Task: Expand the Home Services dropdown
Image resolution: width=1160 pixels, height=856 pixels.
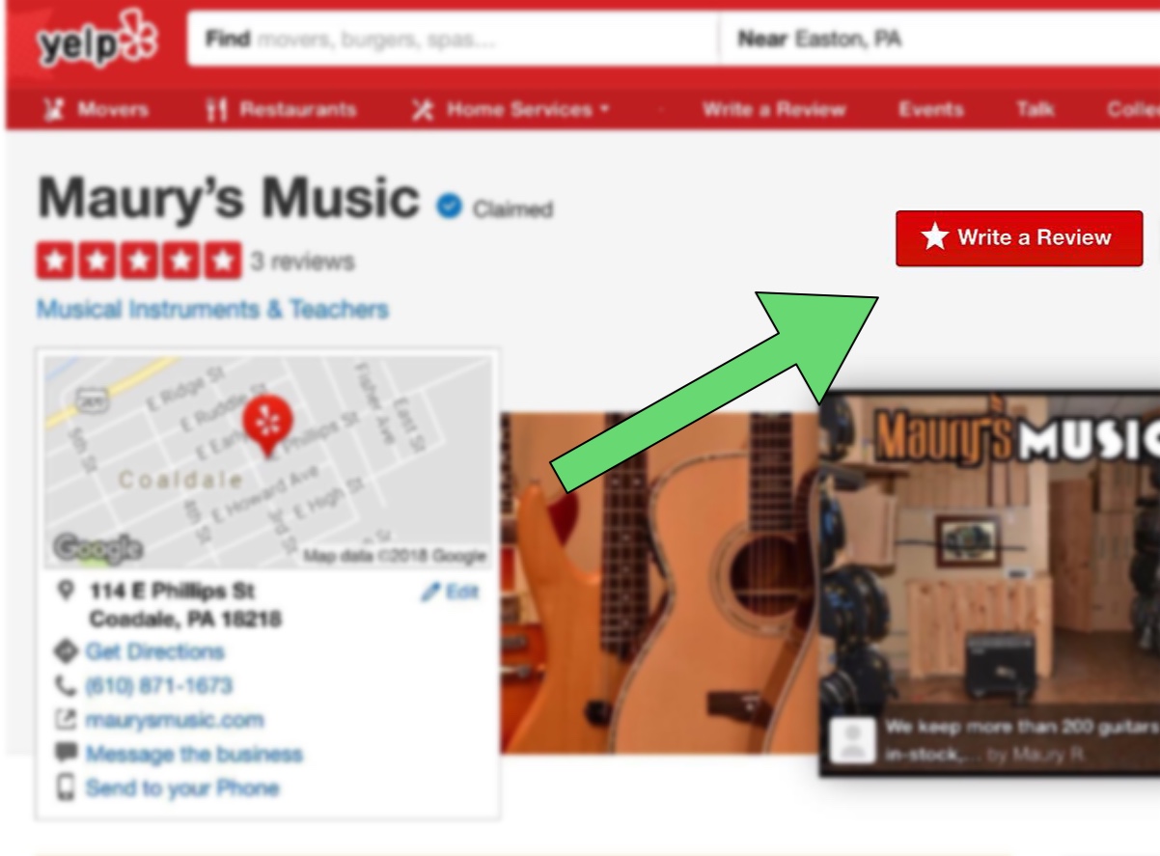Action: (x=511, y=110)
